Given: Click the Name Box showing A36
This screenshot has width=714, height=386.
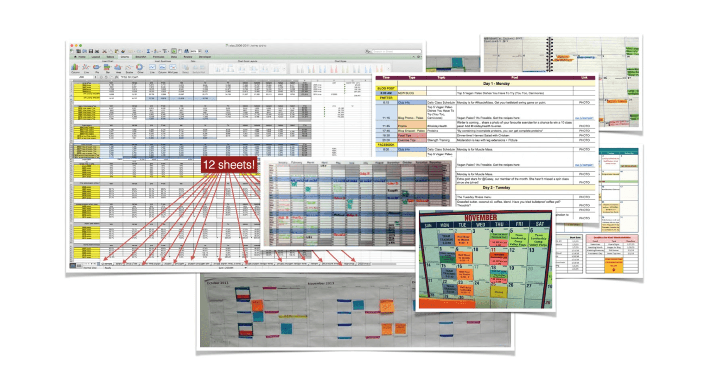Looking at the screenshot, I should coord(81,77).
